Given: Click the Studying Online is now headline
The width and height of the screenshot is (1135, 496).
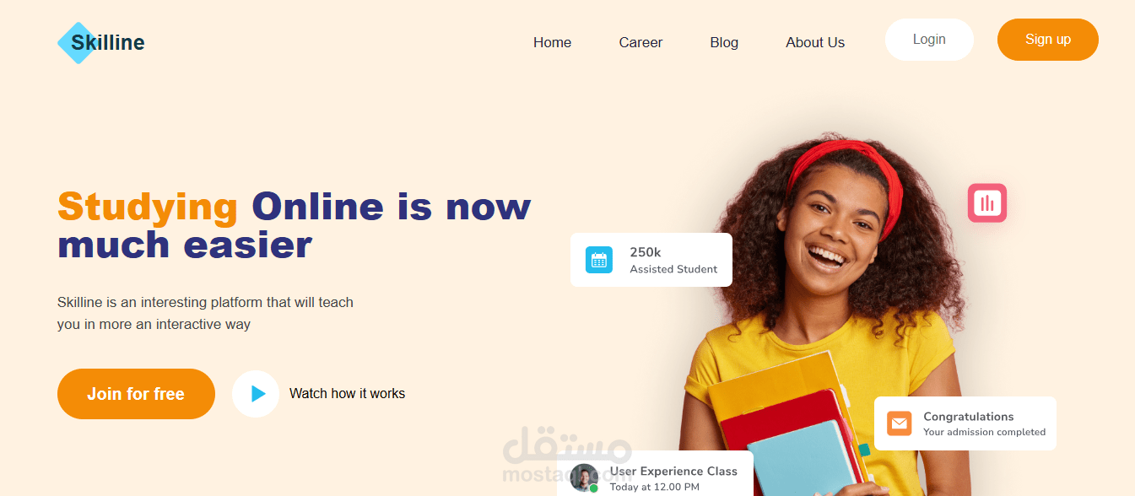Looking at the screenshot, I should click(x=294, y=207).
